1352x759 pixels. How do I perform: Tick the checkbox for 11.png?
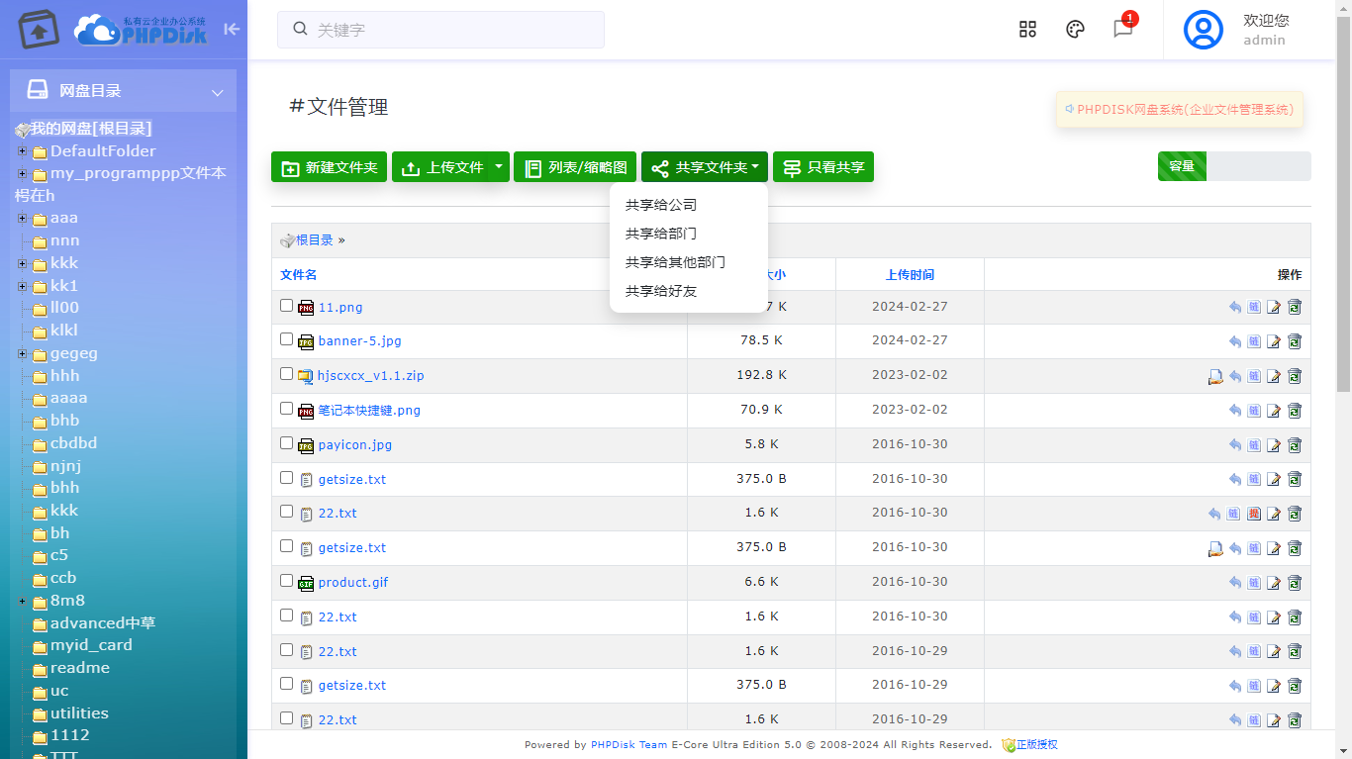point(286,306)
